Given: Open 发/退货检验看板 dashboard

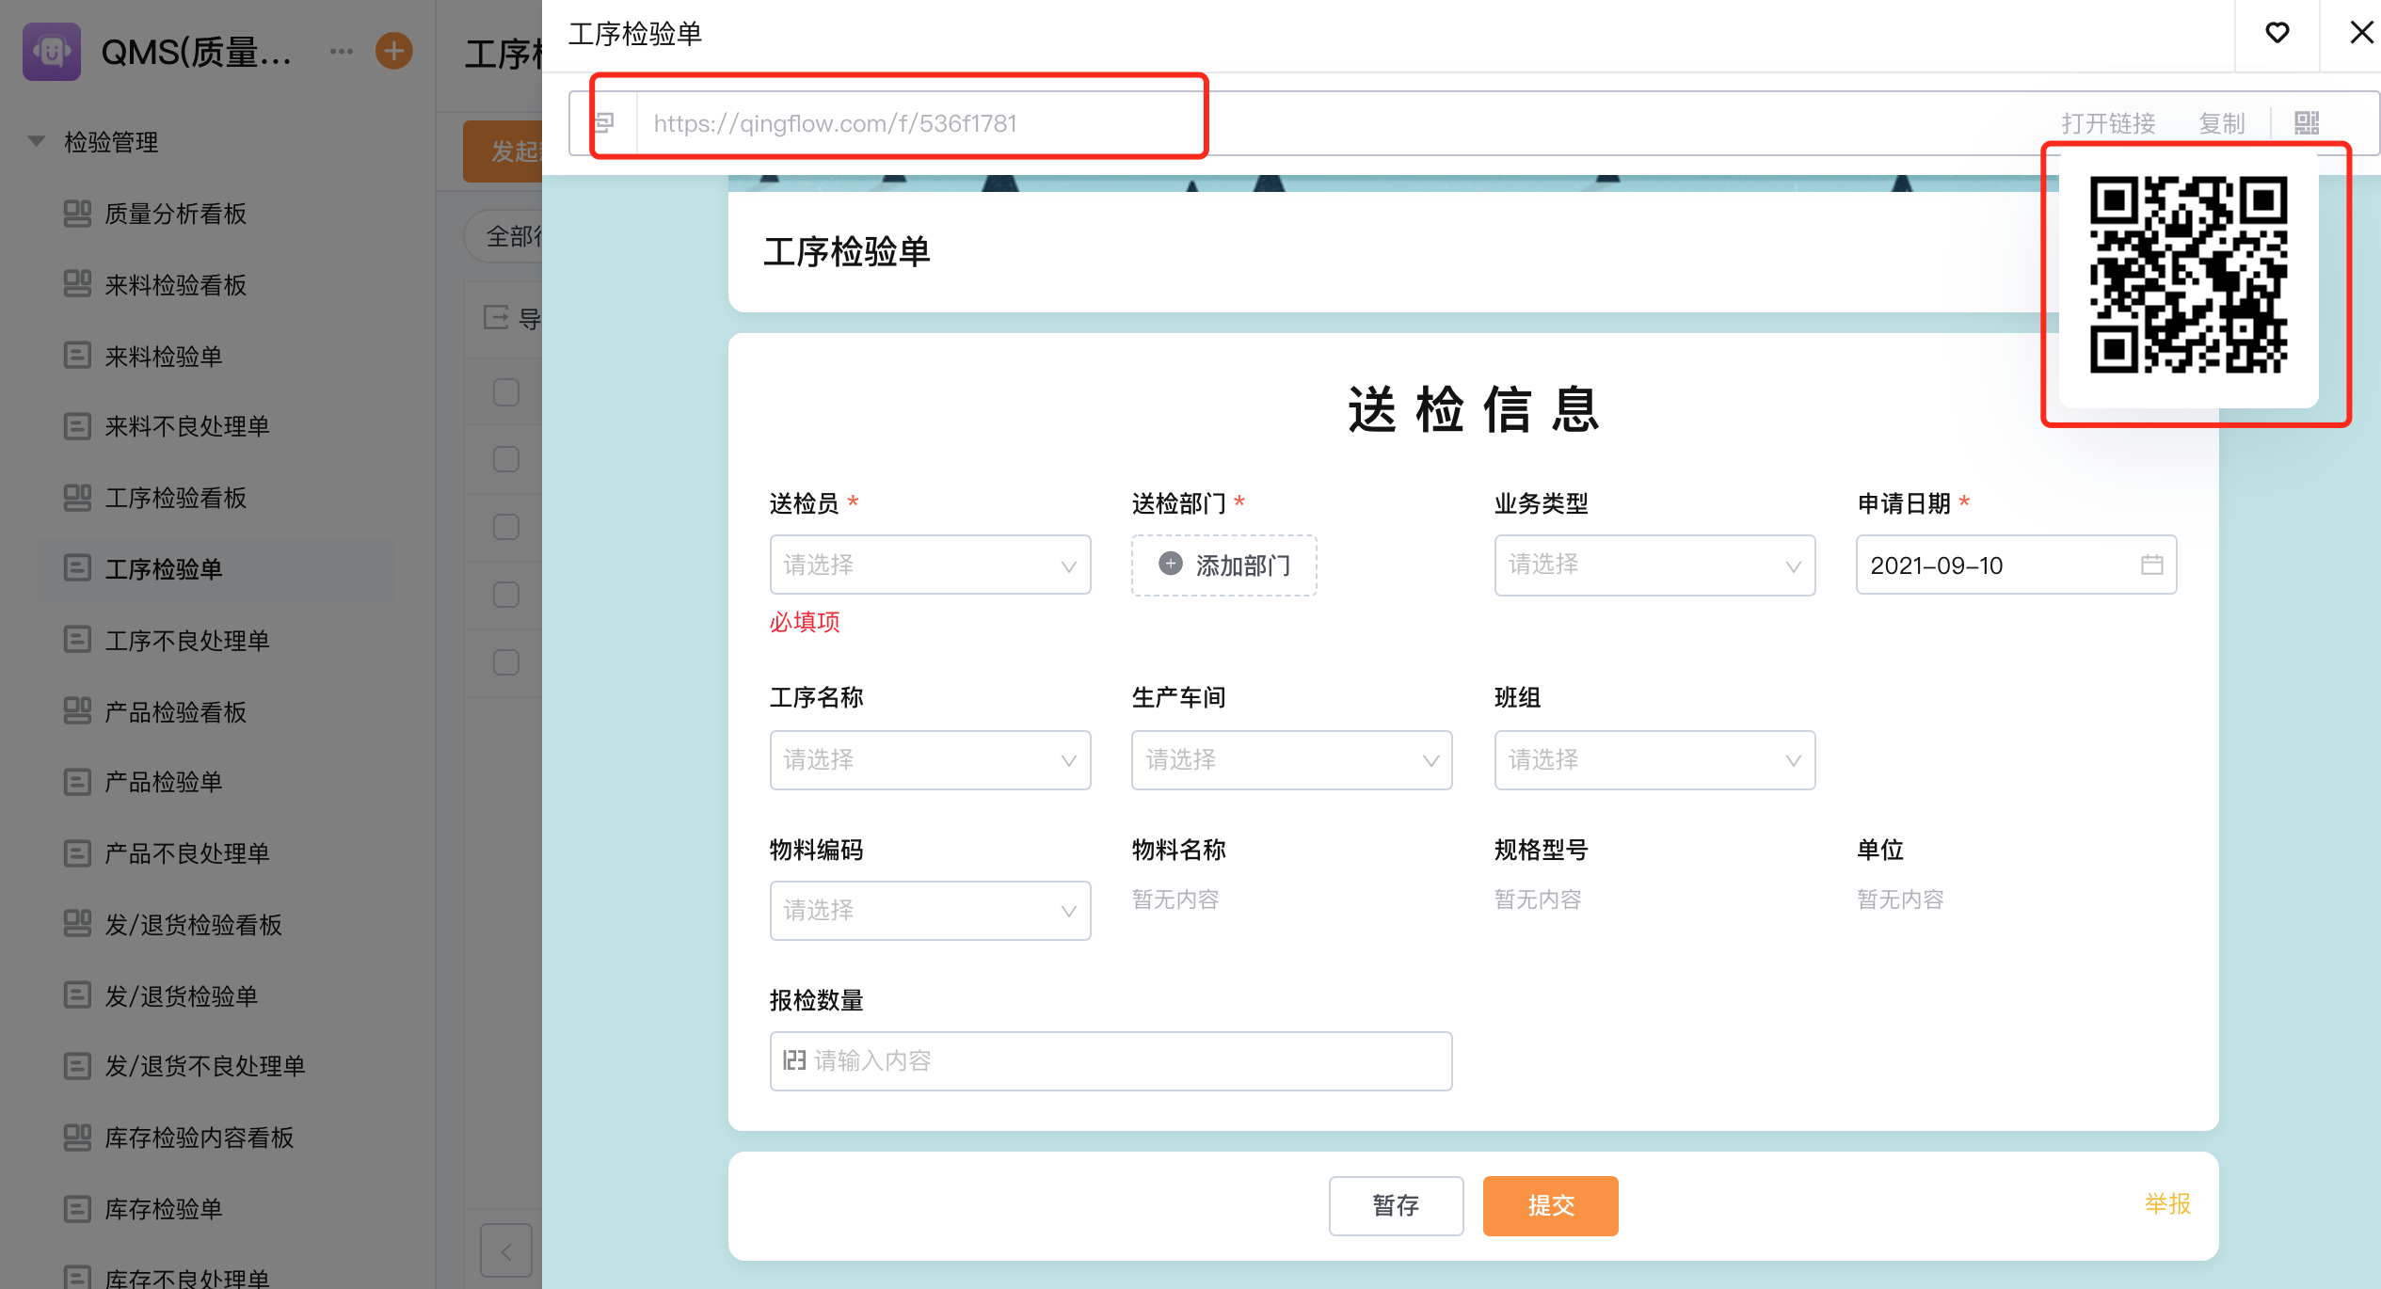Looking at the screenshot, I should (x=193, y=925).
